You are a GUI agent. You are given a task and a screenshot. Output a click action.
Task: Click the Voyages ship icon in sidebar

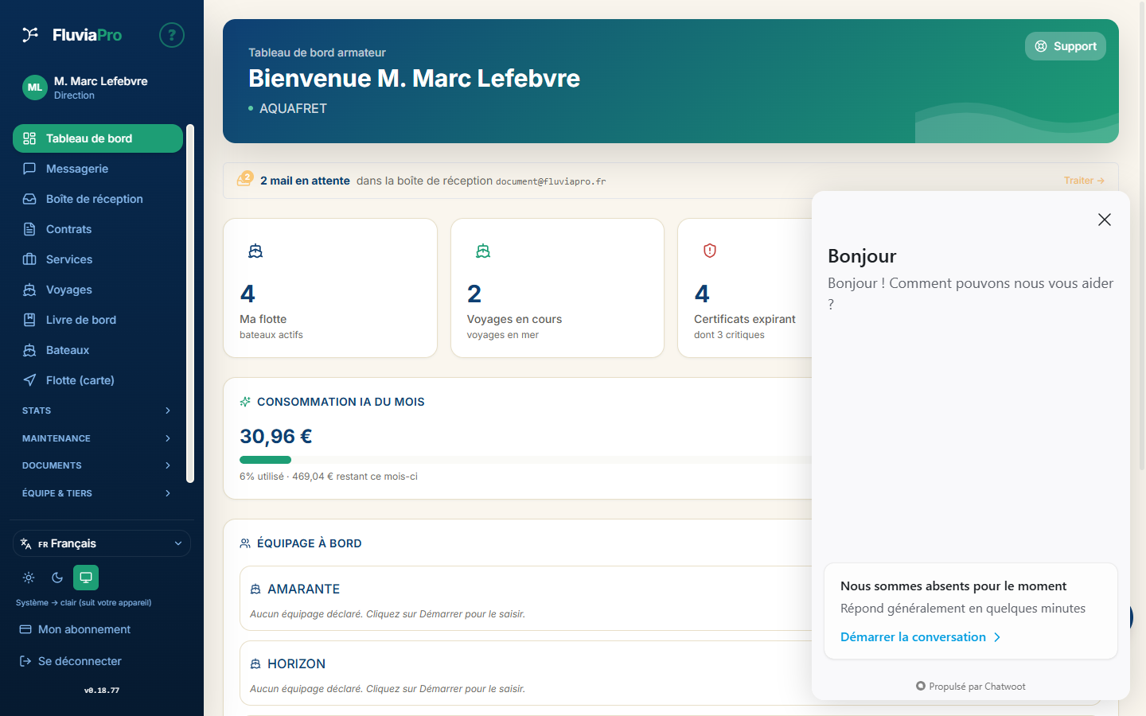[29, 290]
